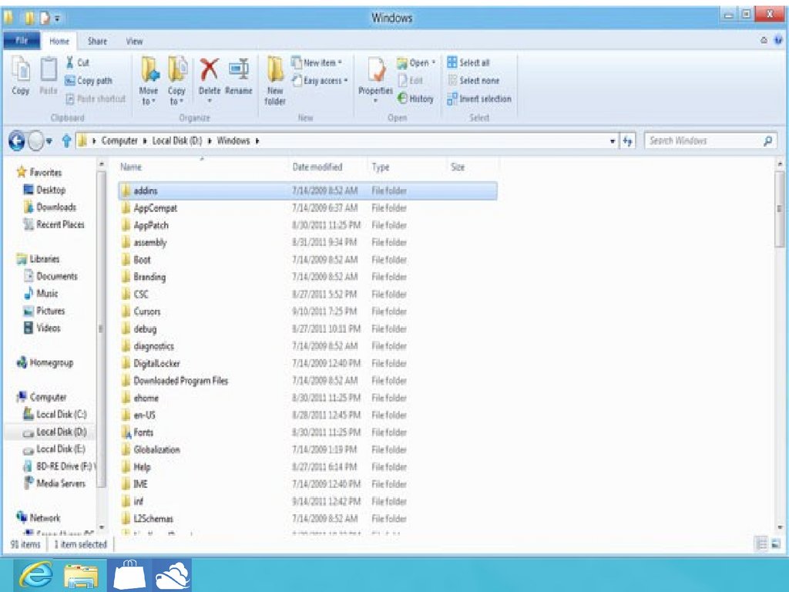789x592 pixels.
Task: Open the Properties icon in ribbon
Action: (376, 77)
